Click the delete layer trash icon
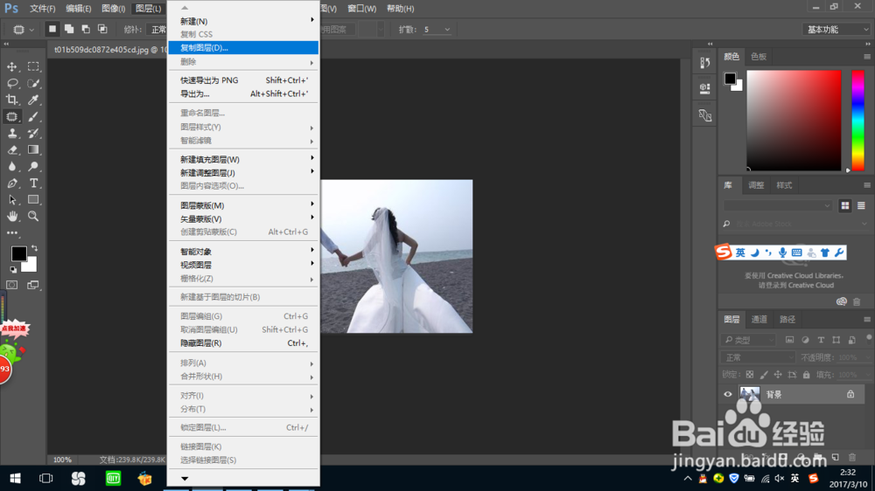875x491 pixels. tap(852, 458)
